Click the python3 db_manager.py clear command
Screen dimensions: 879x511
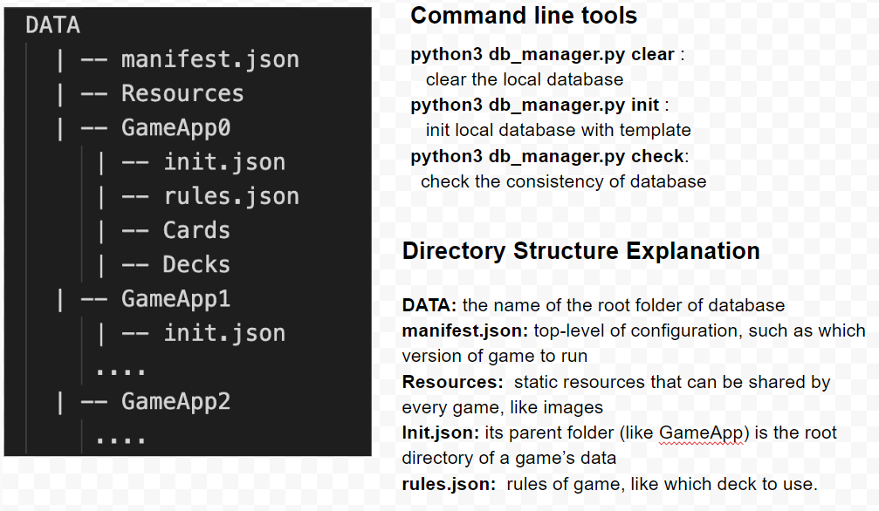(542, 54)
